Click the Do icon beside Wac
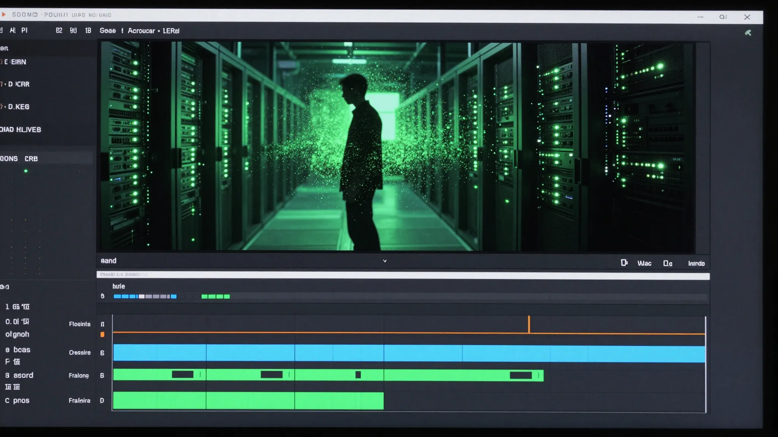778x437 pixels. point(667,263)
